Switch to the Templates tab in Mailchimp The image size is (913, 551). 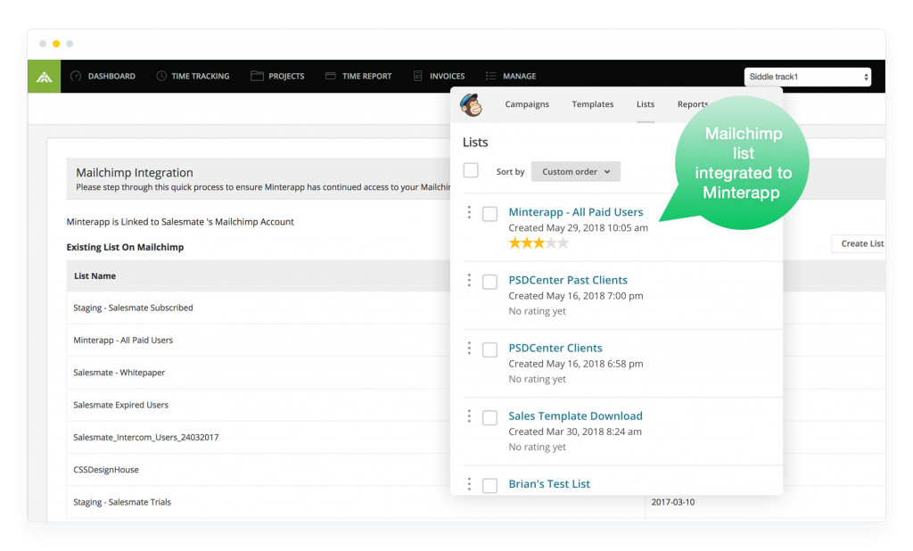(593, 104)
